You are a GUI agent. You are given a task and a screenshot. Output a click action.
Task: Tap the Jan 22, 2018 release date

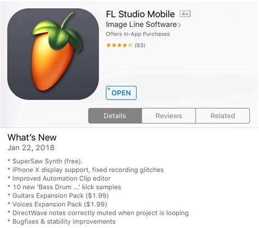click(31, 148)
